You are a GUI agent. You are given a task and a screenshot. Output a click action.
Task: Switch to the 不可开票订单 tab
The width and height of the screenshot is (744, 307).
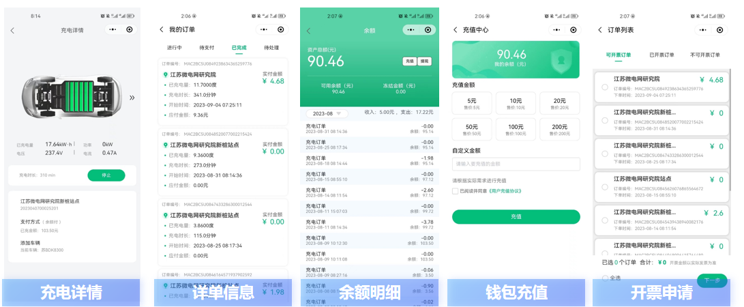click(x=704, y=55)
